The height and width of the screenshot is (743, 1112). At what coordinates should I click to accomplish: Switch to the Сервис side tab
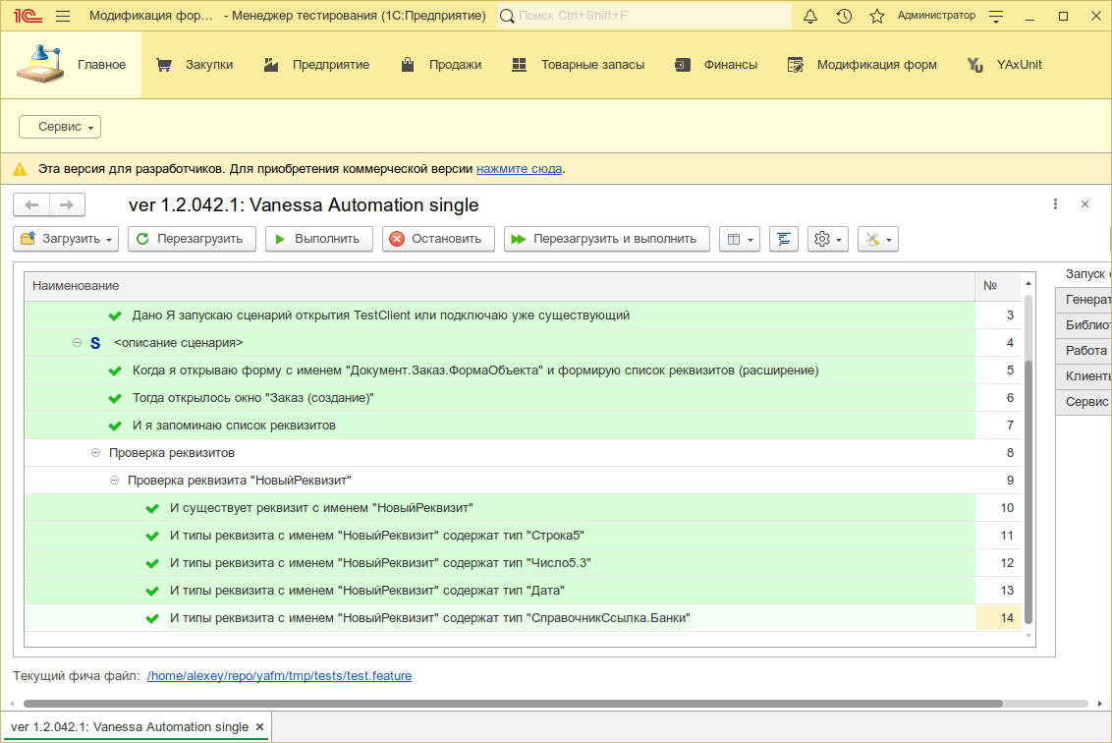click(1084, 402)
